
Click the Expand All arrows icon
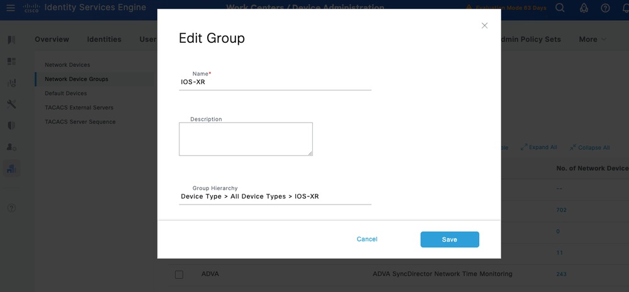(524, 147)
